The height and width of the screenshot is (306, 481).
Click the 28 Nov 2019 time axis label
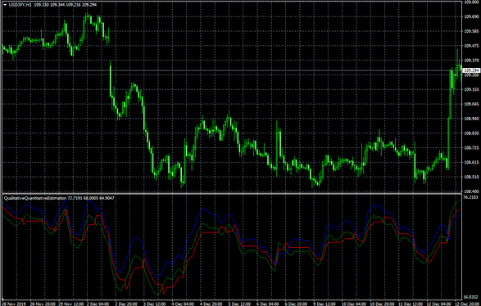15,304
